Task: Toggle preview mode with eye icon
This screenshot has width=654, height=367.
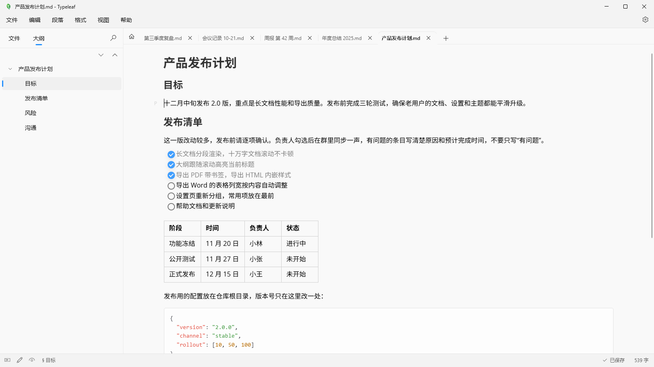Action: point(32,360)
